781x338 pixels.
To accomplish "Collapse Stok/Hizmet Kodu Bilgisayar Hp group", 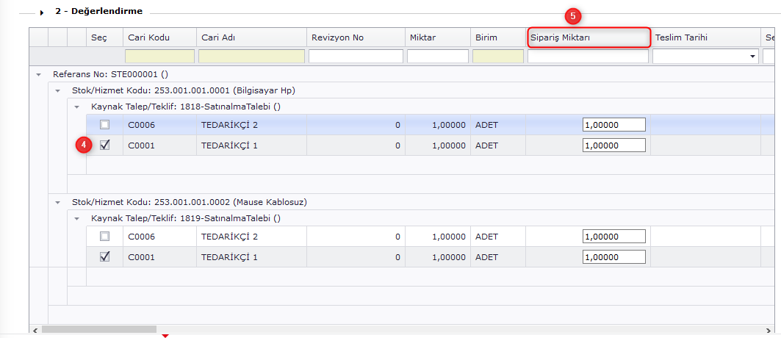I will [58, 90].
